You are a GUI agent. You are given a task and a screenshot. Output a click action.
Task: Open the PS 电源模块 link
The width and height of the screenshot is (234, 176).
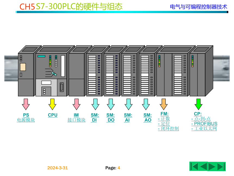(x=26, y=118)
